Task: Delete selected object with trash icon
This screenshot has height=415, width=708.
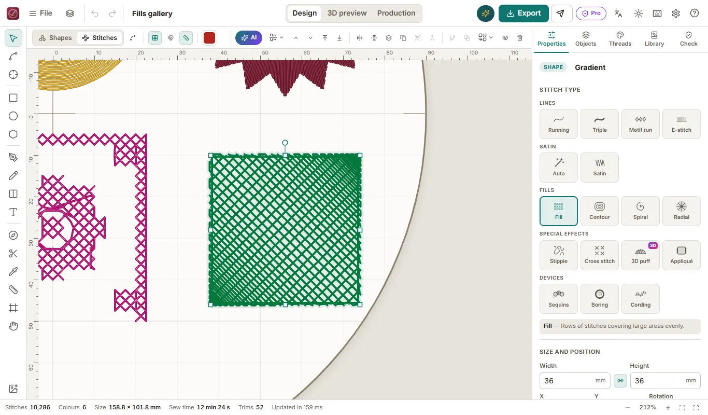Action: tap(520, 38)
